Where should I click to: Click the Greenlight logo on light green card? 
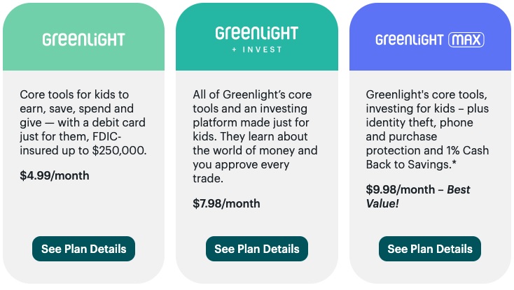pyautogui.click(x=83, y=40)
